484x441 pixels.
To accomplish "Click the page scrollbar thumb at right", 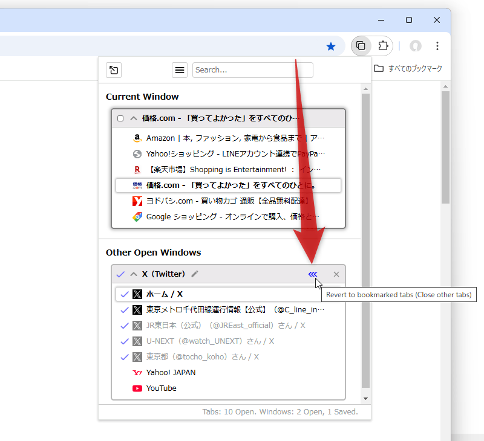I will coord(445,147).
